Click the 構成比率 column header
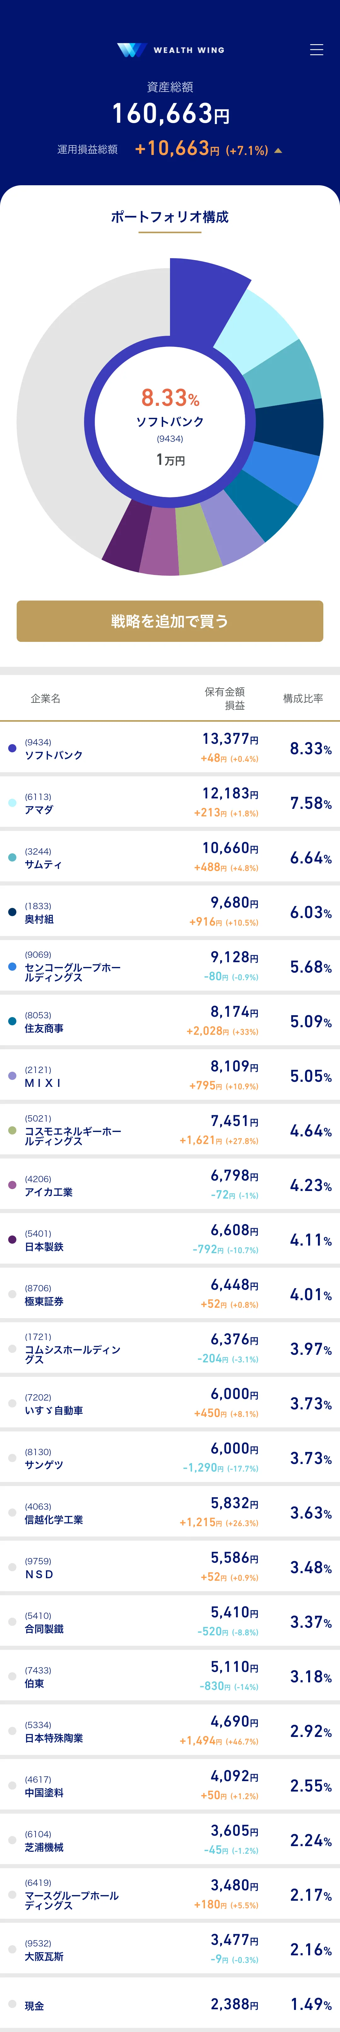 303,698
